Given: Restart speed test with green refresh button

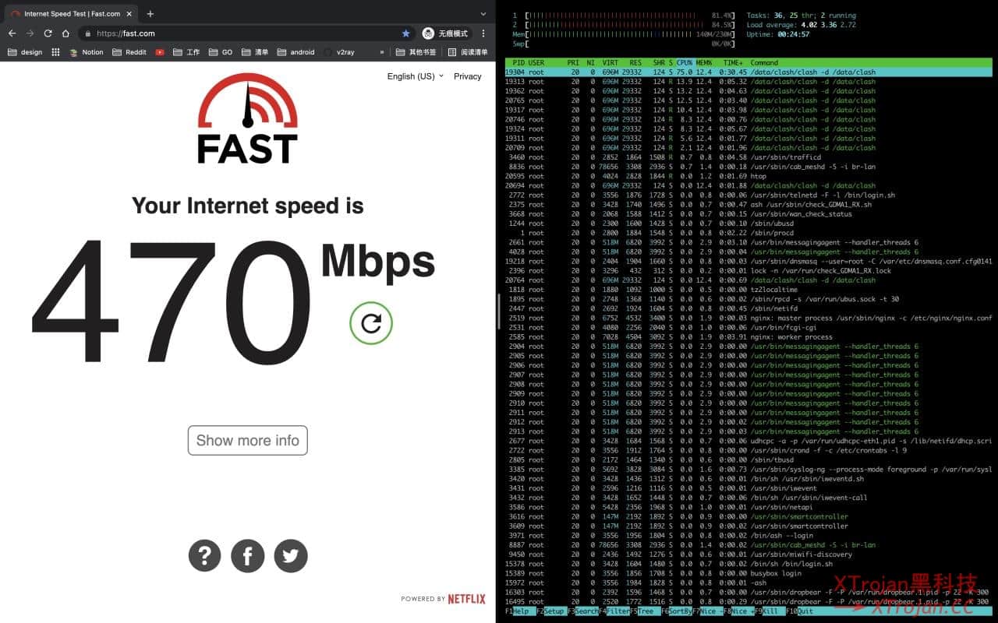Looking at the screenshot, I should pos(371,323).
